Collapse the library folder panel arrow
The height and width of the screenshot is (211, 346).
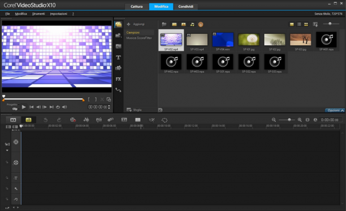pyautogui.click(x=161, y=110)
